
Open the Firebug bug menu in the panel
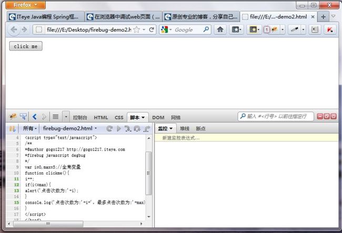[x=13, y=116]
